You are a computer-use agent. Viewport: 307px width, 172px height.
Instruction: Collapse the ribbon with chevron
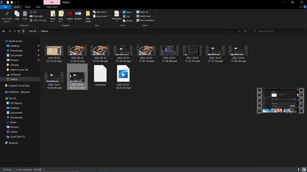click(301, 7)
